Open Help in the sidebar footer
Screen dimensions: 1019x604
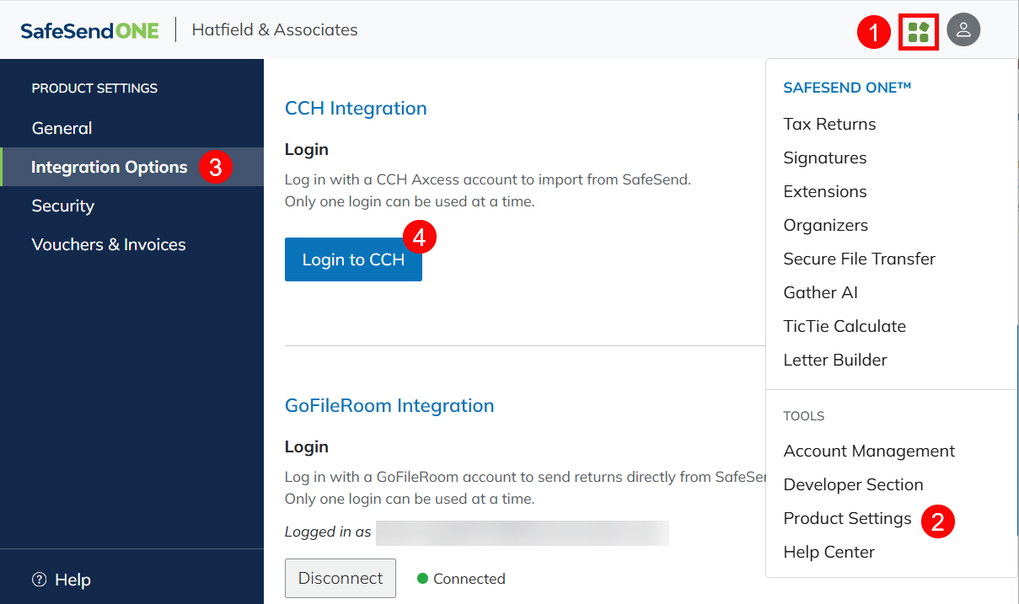[x=62, y=580]
